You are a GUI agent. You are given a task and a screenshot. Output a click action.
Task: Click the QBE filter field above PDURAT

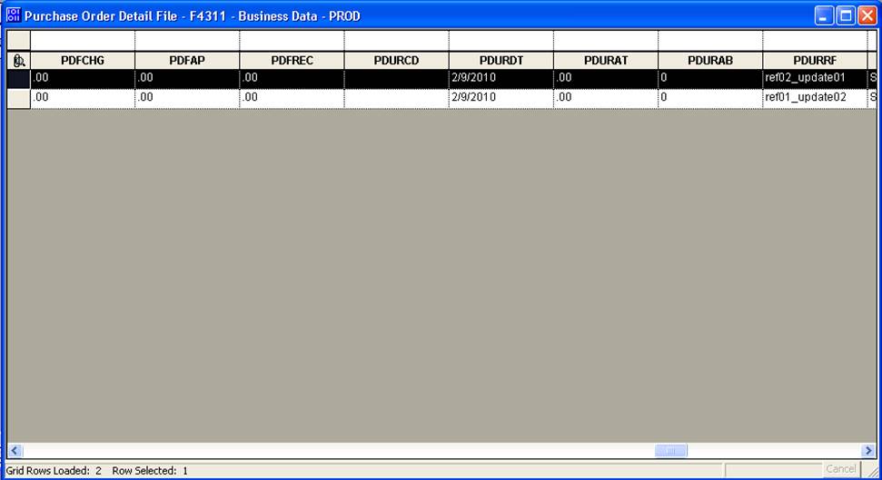coord(606,41)
